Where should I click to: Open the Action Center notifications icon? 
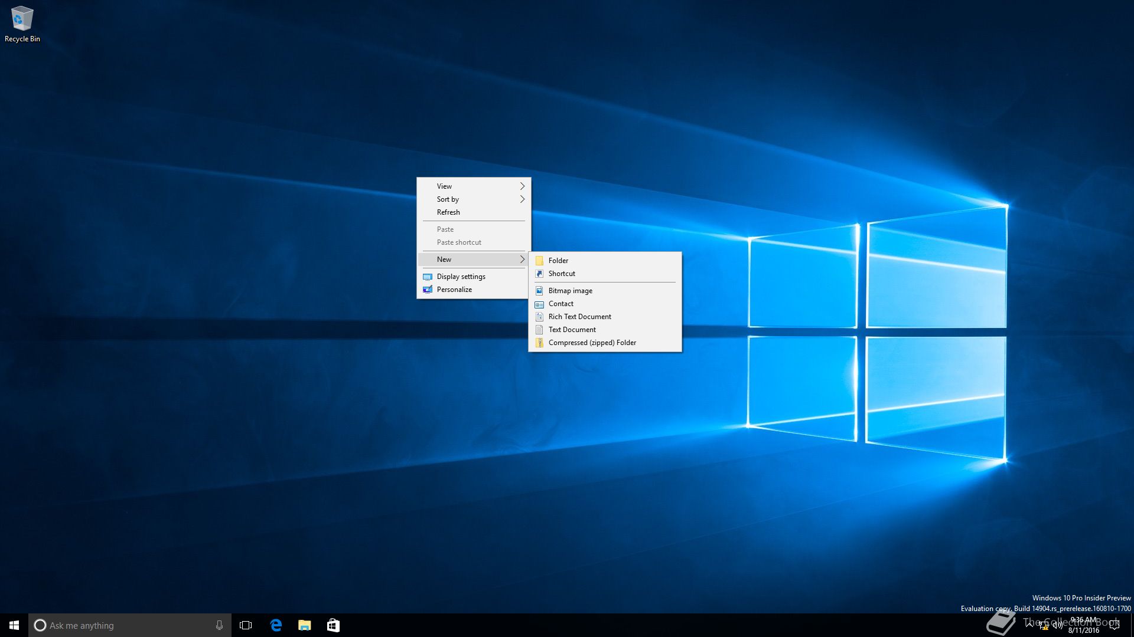(1115, 625)
